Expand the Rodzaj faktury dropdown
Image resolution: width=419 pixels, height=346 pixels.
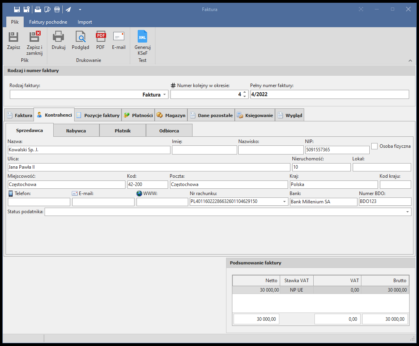(x=165, y=95)
